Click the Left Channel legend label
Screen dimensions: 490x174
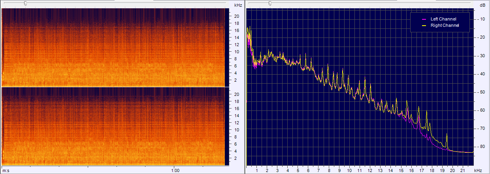[x=443, y=19]
